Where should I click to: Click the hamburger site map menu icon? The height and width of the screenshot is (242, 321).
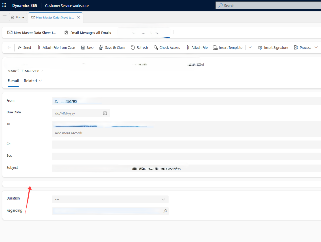coord(4,17)
